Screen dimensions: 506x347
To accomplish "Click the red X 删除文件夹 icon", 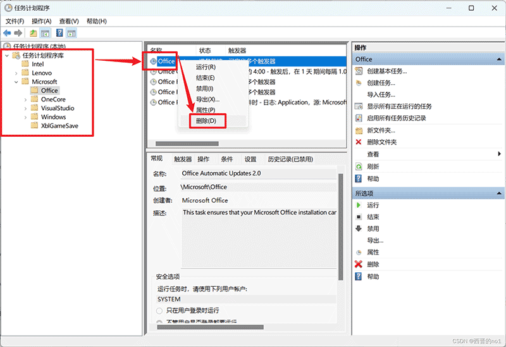I will [x=359, y=142].
